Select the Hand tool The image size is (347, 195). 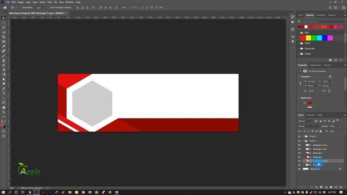point(4,107)
